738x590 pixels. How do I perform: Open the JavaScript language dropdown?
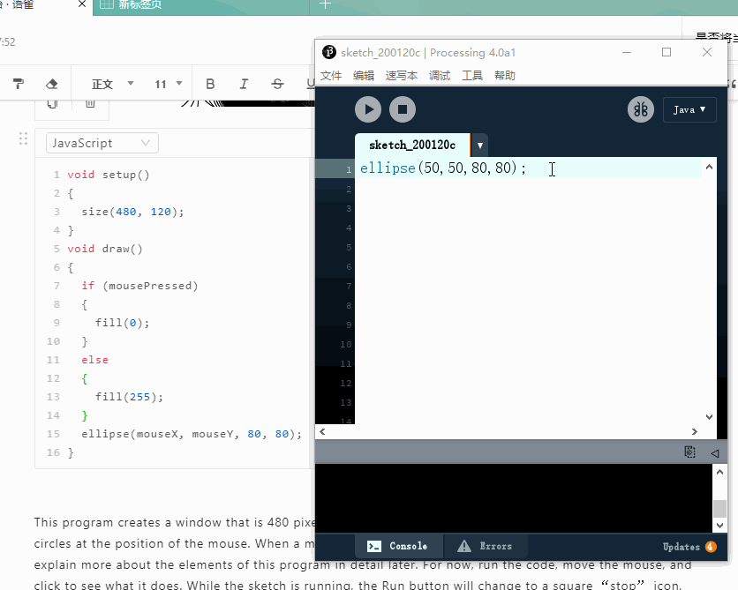[x=102, y=143]
